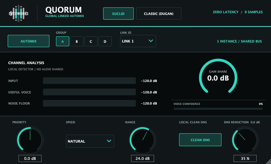
Task: Click the 'LINK ID' label
Action: pyautogui.click(x=126, y=33)
